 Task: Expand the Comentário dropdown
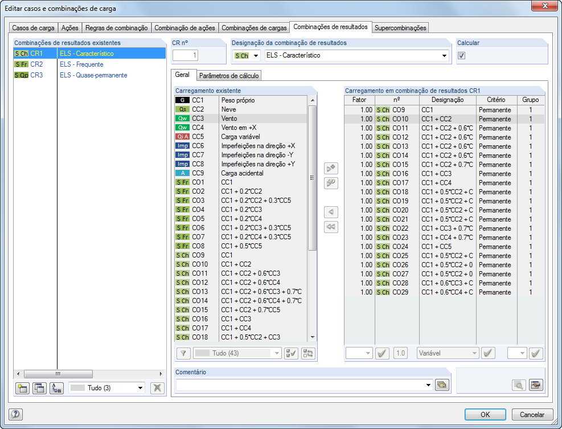428,385
